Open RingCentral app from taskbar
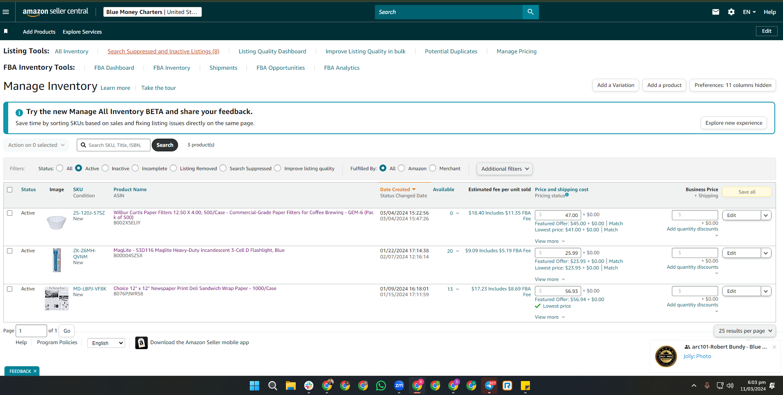This screenshot has height=395, width=783. [507, 386]
